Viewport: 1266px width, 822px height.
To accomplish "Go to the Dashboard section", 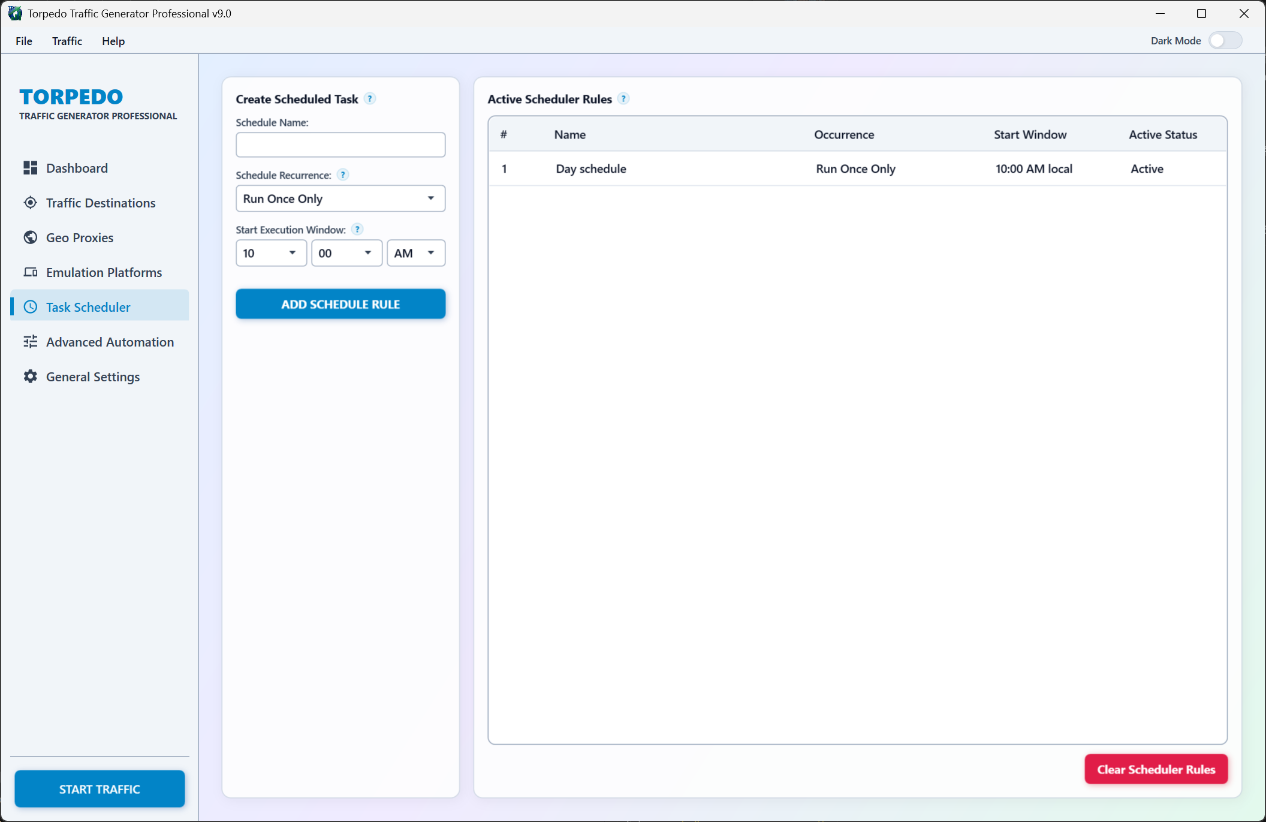I will [100, 168].
